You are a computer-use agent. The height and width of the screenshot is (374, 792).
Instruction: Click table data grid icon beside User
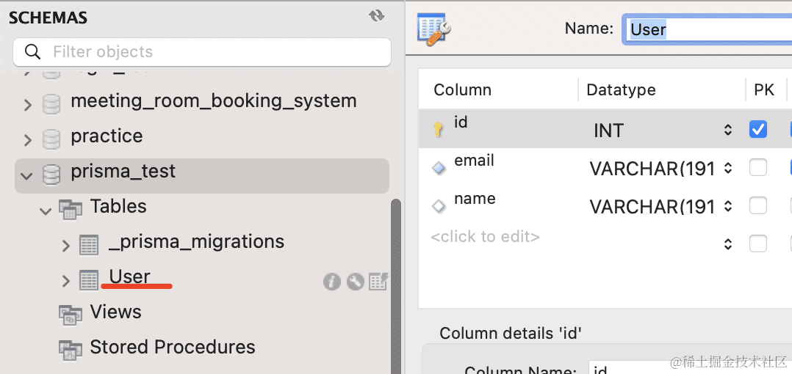pos(378,282)
